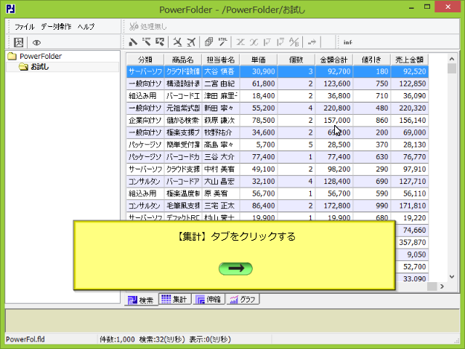The width and height of the screenshot is (465, 349).
Task: Click the cell with value 69,000
Action: [409, 132]
